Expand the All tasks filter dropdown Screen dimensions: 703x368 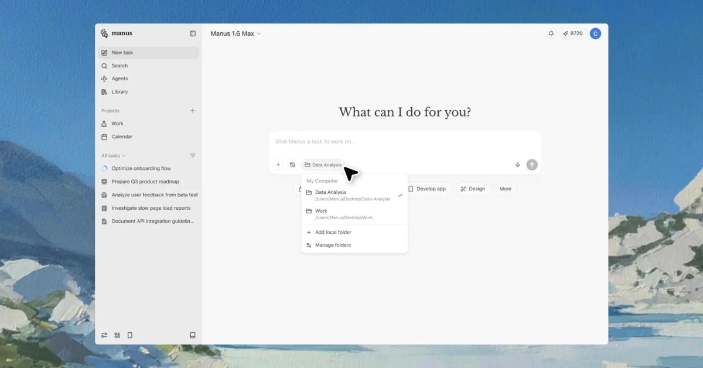[113, 156]
